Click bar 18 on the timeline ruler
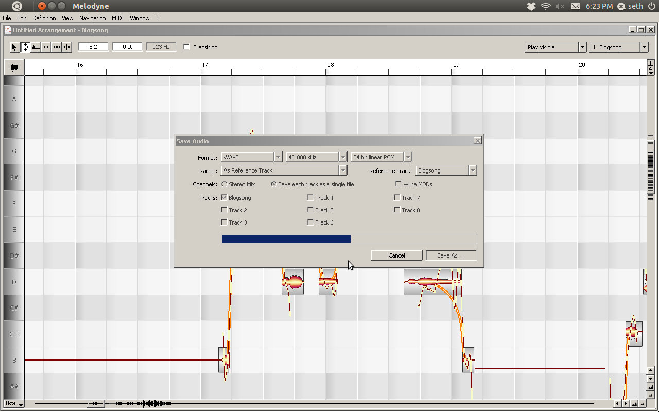The image size is (659, 412). [x=331, y=65]
